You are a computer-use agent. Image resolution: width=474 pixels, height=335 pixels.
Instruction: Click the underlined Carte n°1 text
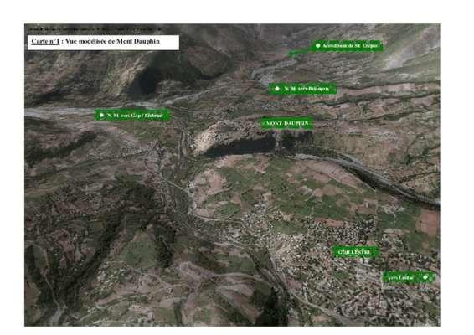pyautogui.click(x=45, y=41)
